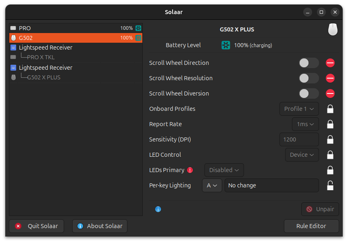Viewport: 348px width, 243px height.
Task: Click the blue info icon below settings
Action: click(158, 209)
